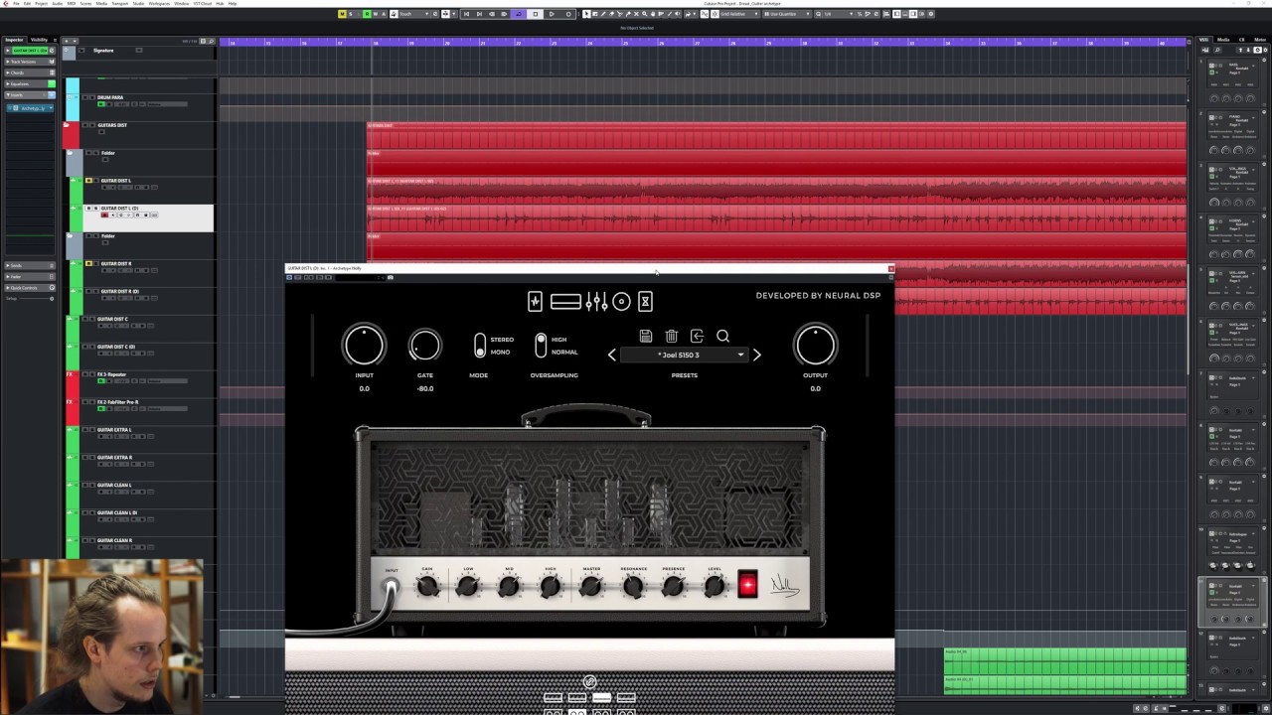Select the Object Selection arrow tool
Image resolution: width=1272 pixels, height=715 pixels.
[x=586, y=14]
